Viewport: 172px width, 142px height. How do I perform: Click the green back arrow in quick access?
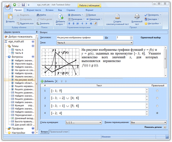coord(15,5)
